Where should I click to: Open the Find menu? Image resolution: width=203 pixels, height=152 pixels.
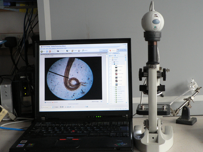tap(50, 49)
